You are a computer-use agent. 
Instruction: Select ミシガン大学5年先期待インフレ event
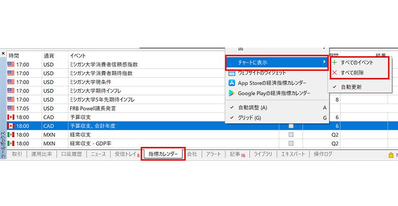click(102, 100)
